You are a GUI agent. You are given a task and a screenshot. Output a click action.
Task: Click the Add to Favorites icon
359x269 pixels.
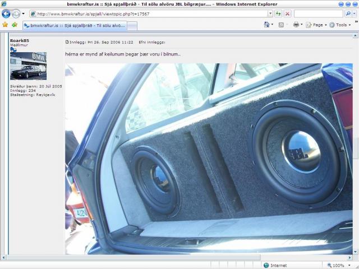click(x=15, y=25)
